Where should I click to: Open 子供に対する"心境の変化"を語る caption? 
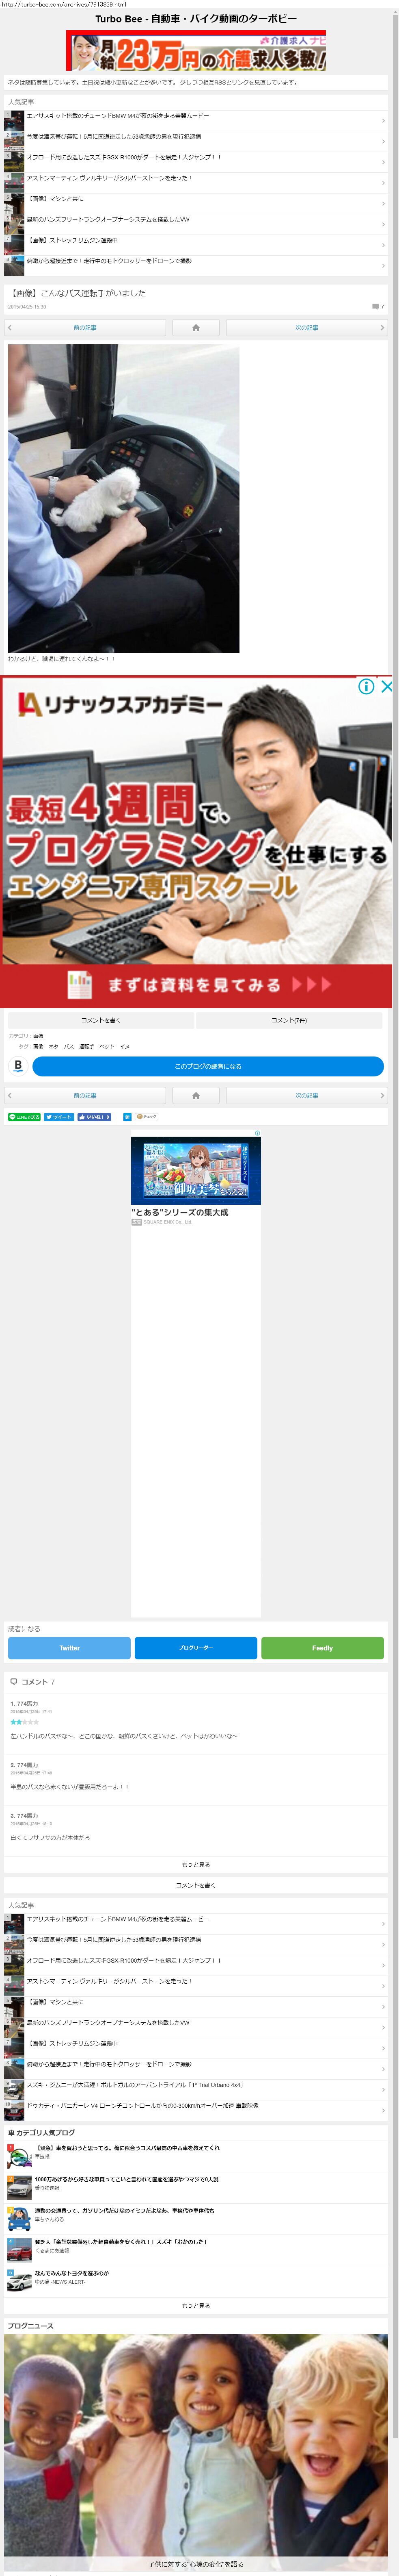click(196, 2564)
